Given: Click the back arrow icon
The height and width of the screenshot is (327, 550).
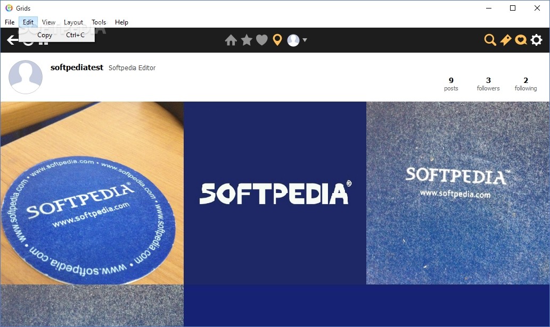Looking at the screenshot, I should pyautogui.click(x=12, y=40).
